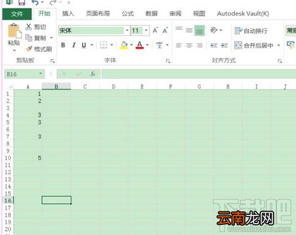Click the text orientation icon
Viewport: 296px width, 235px height.
tap(213, 30)
